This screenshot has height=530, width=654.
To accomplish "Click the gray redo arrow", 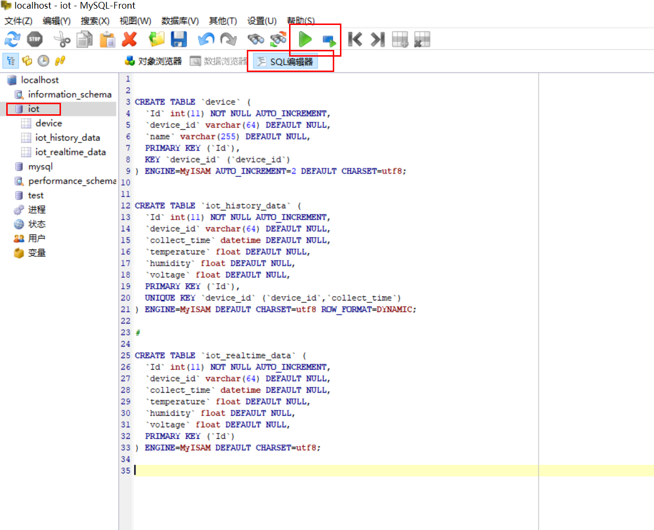I will pyautogui.click(x=229, y=39).
